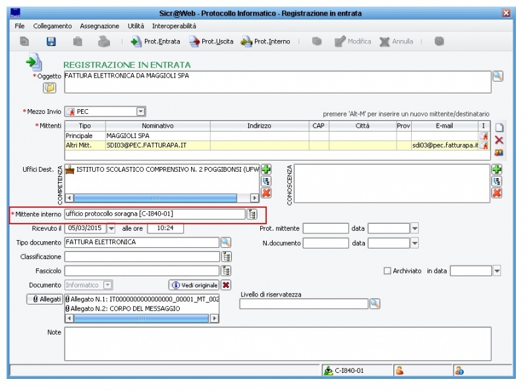The width and height of the screenshot is (527, 390).
Task: Open Prot.Uscita registration from toolbar
Action: coord(211,41)
